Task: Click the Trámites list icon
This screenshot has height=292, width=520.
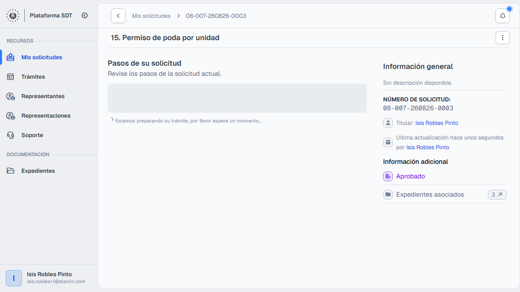Action: coord(11,77)
